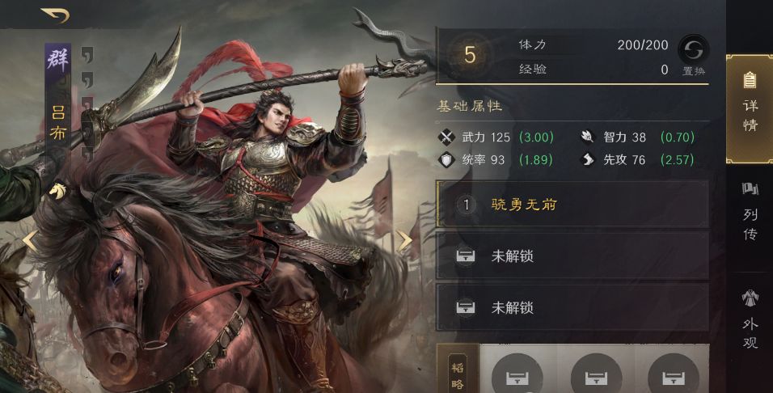Screen dimensions: 773x393
Task: Tap the first locked 韬略 slot
Action: 517,376
